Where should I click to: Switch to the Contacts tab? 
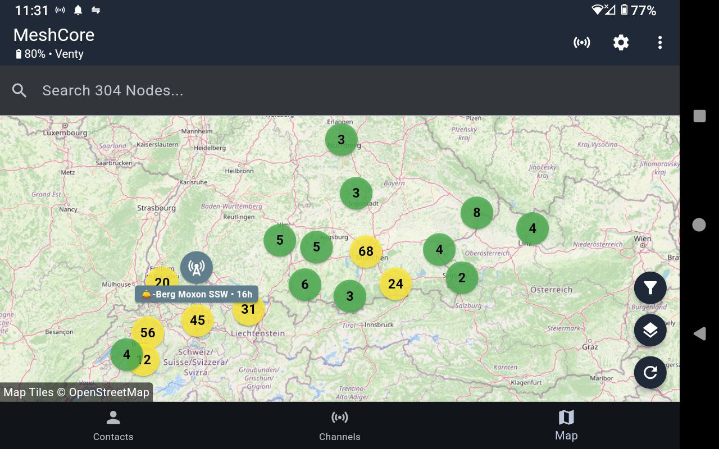(x=113, y=425)
